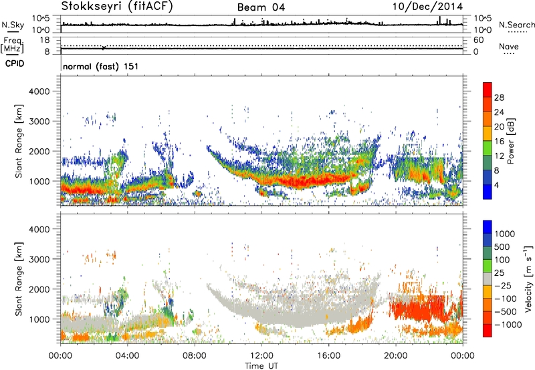535x370 pixels.
Task: Click the "18" tick on the frequency axis
Action: point(45,40)
